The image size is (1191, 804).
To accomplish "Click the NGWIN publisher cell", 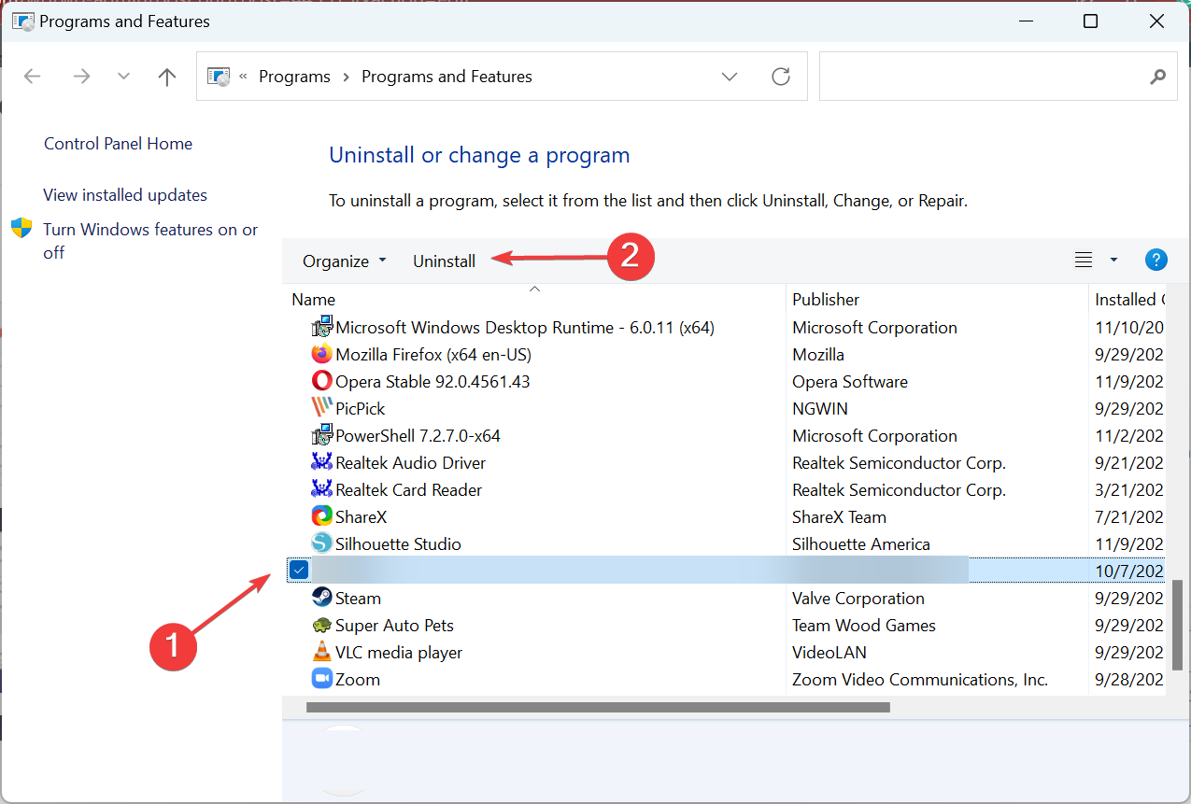I will click(x=820, y=409).
